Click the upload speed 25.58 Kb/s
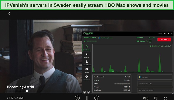This screenshot has width=174, height=100. (166, 46)
